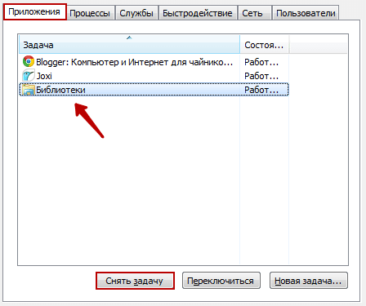Click the status Работ... of Joxi task
366x306 pixels.
(261, 76)
